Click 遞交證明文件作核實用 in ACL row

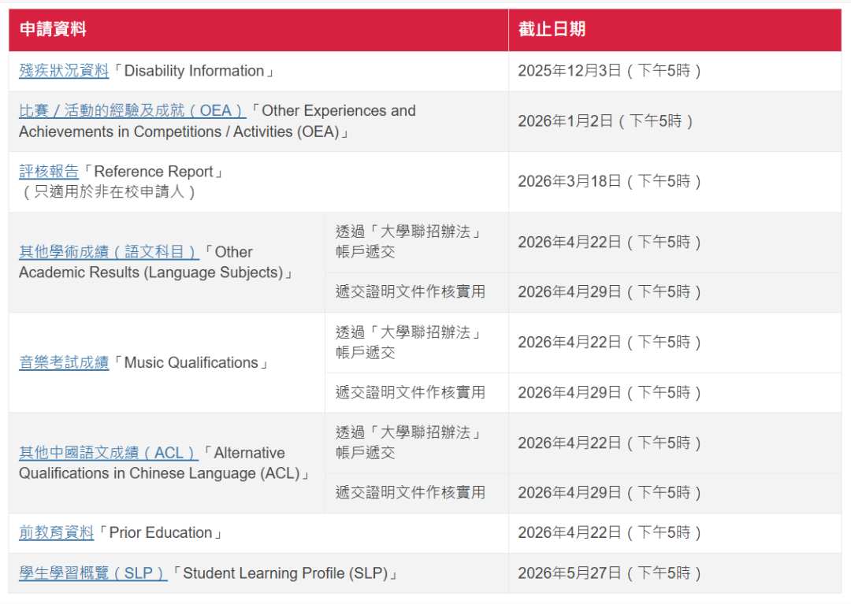(x=411, y=492)
